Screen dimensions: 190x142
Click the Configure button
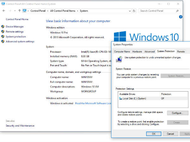(178, 113)
